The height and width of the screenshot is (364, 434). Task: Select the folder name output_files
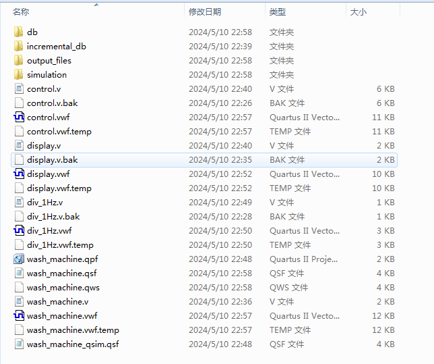(x=49, y=61)
